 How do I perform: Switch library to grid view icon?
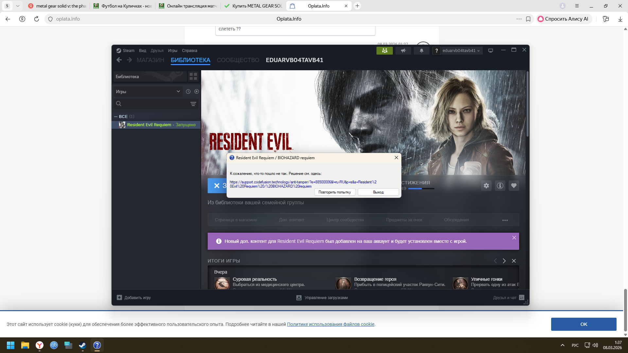click(193, 76)
